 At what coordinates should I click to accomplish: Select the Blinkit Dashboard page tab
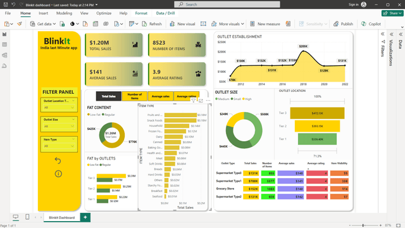[x=62, y=217]
